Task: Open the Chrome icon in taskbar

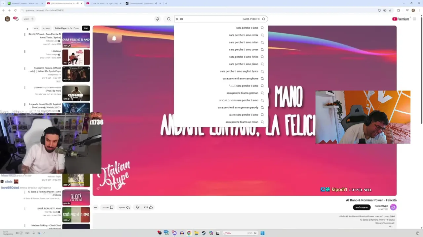Action: 189,233
